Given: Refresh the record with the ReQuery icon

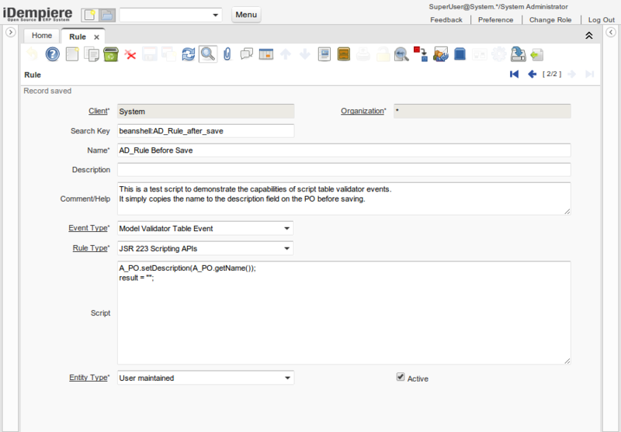Looking at the screenshot, I should [x=189, y=54].
